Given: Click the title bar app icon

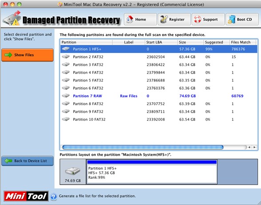Looking at the screenshot, I should click(x=60, y=4).
